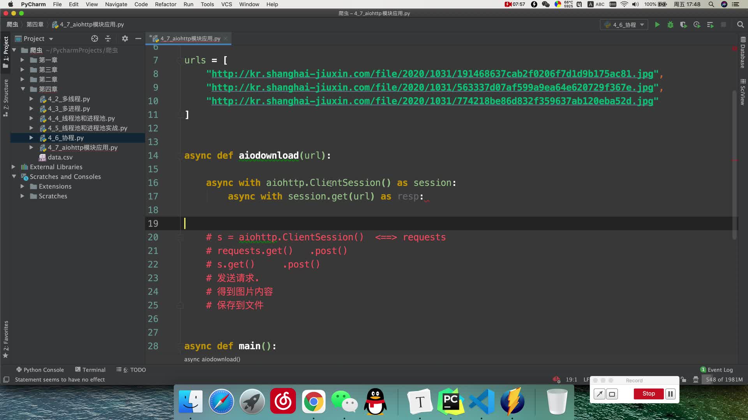The height and width of the screenshot is (420, 748).
Task: Collapse Scratches and Consoles node
Action: (14, 177)
